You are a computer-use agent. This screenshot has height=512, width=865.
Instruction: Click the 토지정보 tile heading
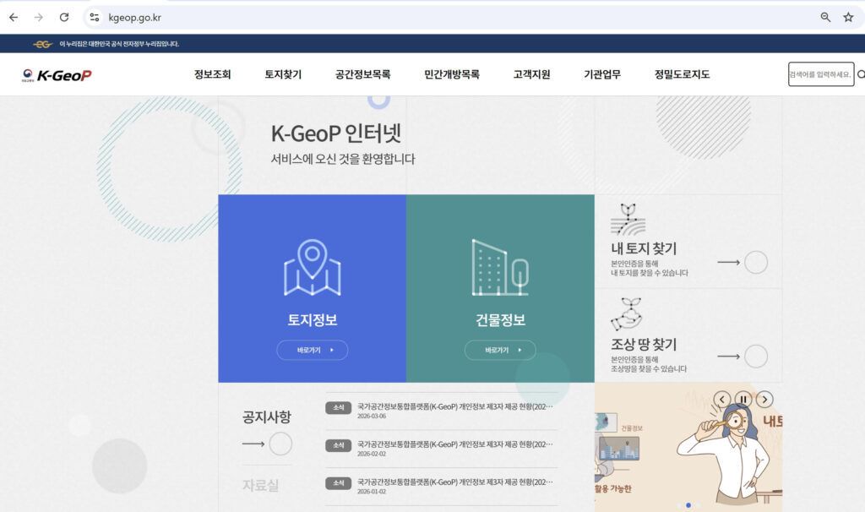click(x=313, y=320)
